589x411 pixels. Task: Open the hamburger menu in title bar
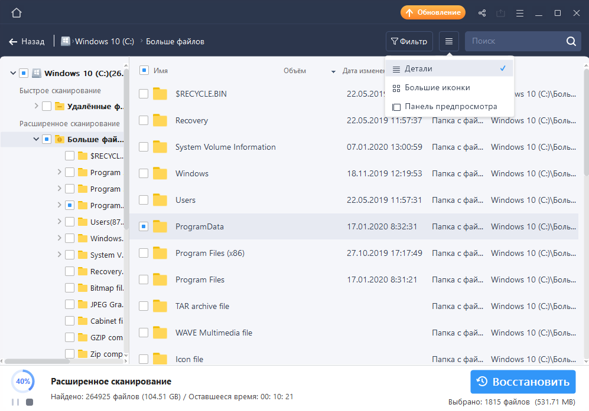tap(520, 13)
